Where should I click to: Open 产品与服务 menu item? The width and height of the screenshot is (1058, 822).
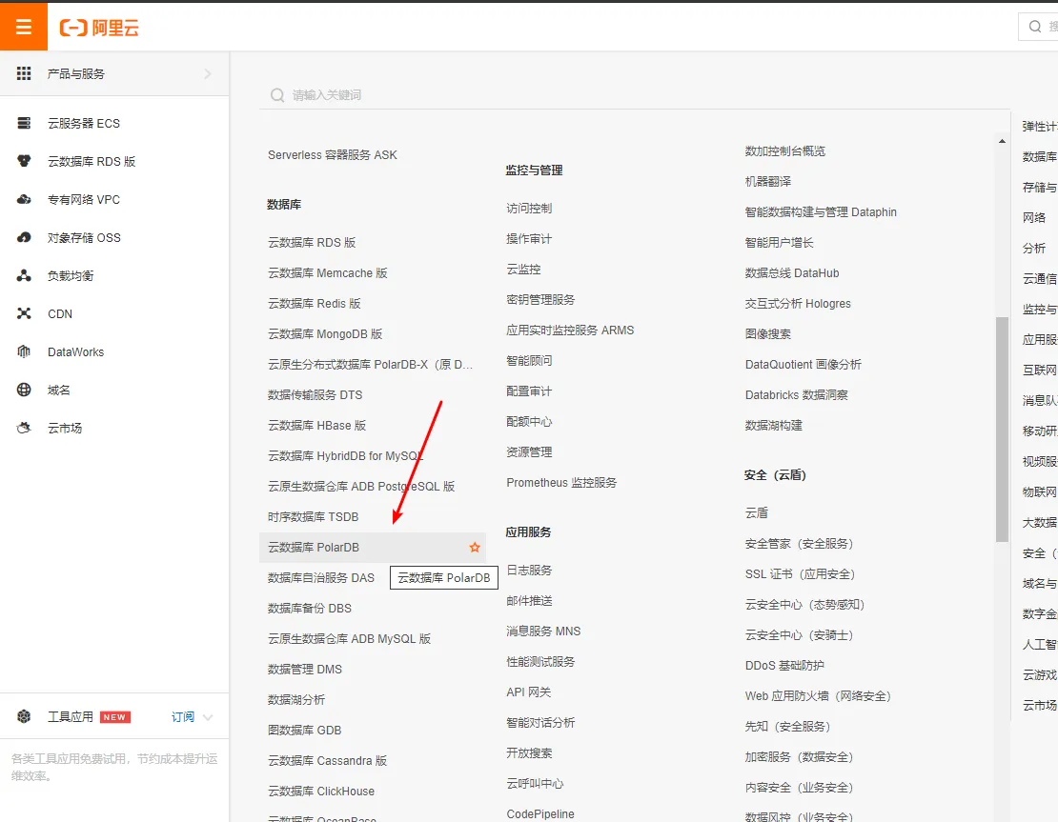(114, 73)
